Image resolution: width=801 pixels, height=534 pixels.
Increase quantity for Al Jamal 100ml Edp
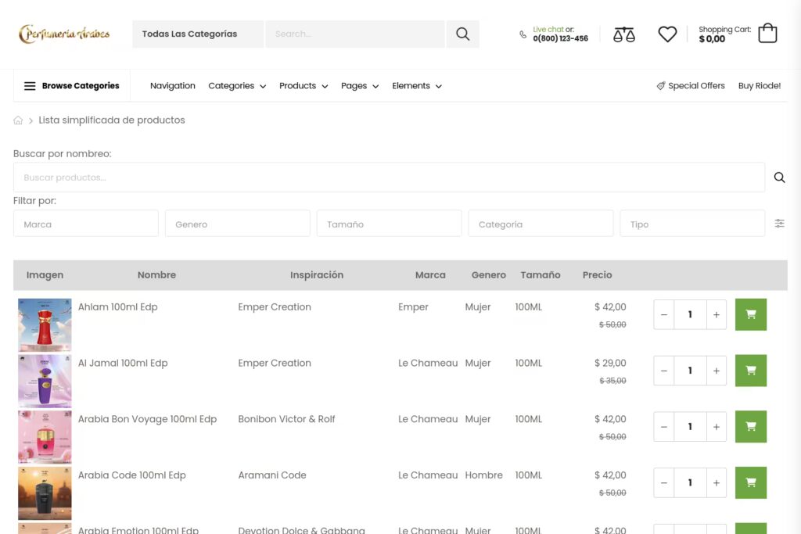(x=717, y=371)
